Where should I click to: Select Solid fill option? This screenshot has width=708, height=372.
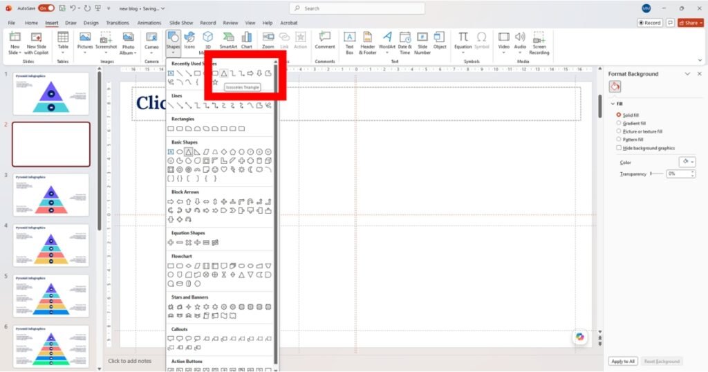pos(628,115)
